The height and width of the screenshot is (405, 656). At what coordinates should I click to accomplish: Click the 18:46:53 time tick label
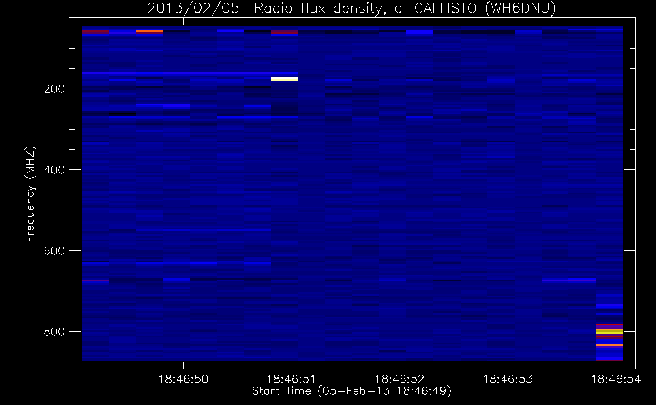508,379
